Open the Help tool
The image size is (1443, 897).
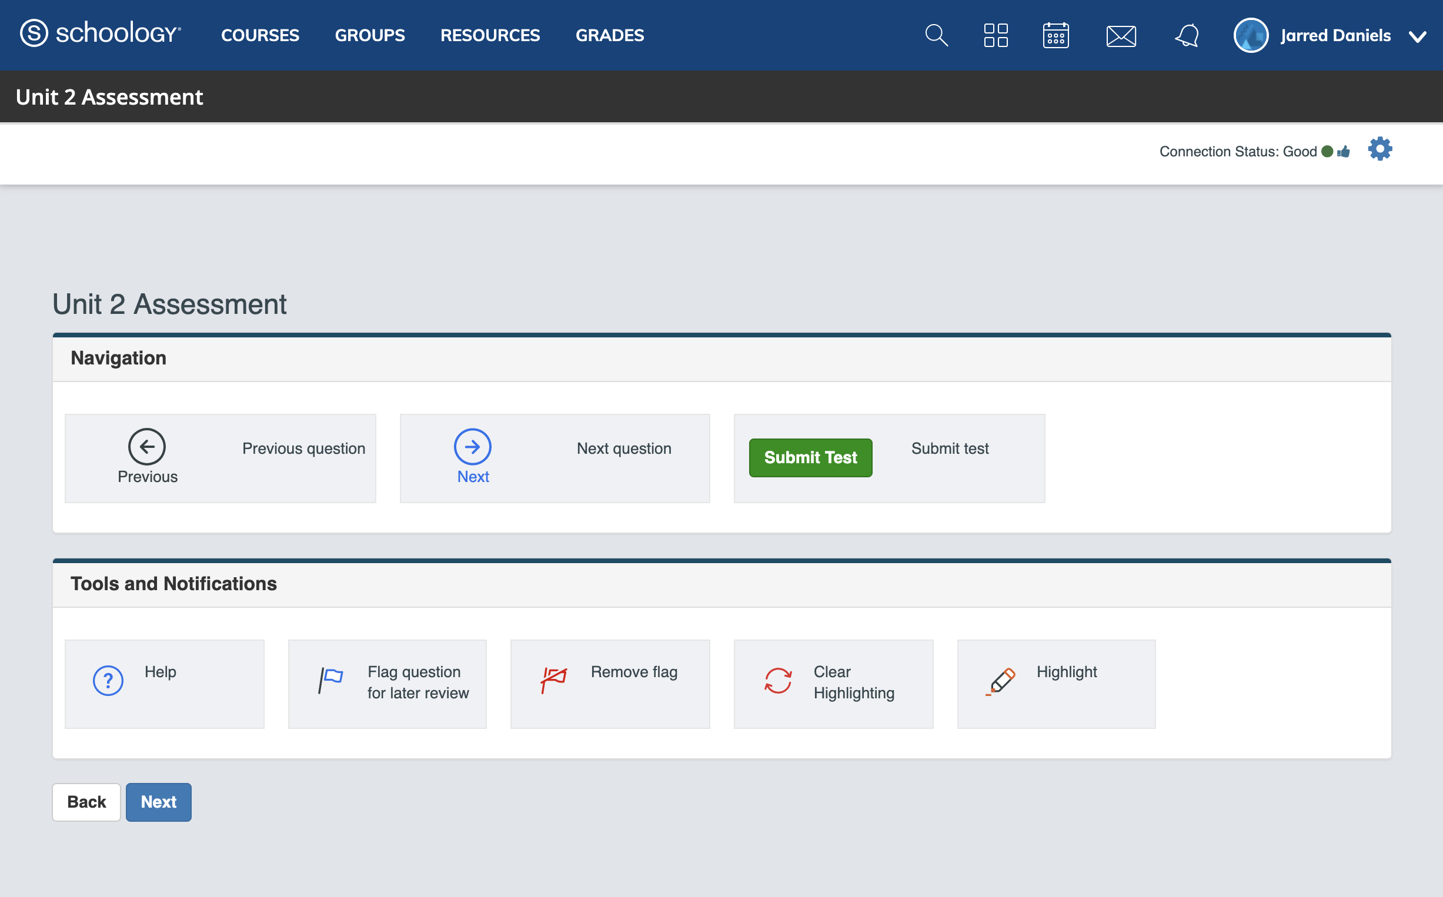point(163,682)
